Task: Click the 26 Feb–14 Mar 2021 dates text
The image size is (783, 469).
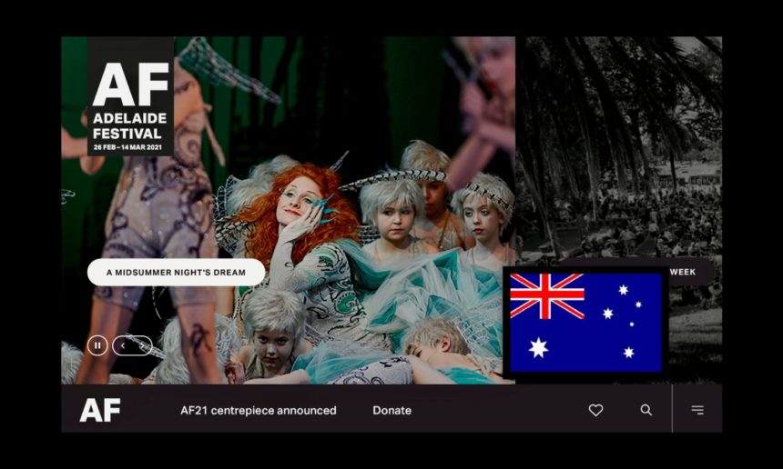Action: pyautogui.click(x=127, y=147)
